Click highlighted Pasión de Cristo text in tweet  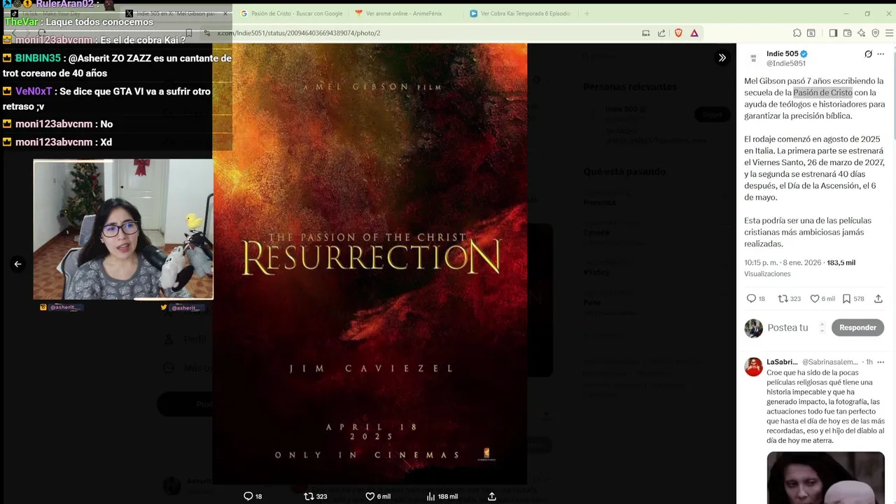(x=822, y=92)
